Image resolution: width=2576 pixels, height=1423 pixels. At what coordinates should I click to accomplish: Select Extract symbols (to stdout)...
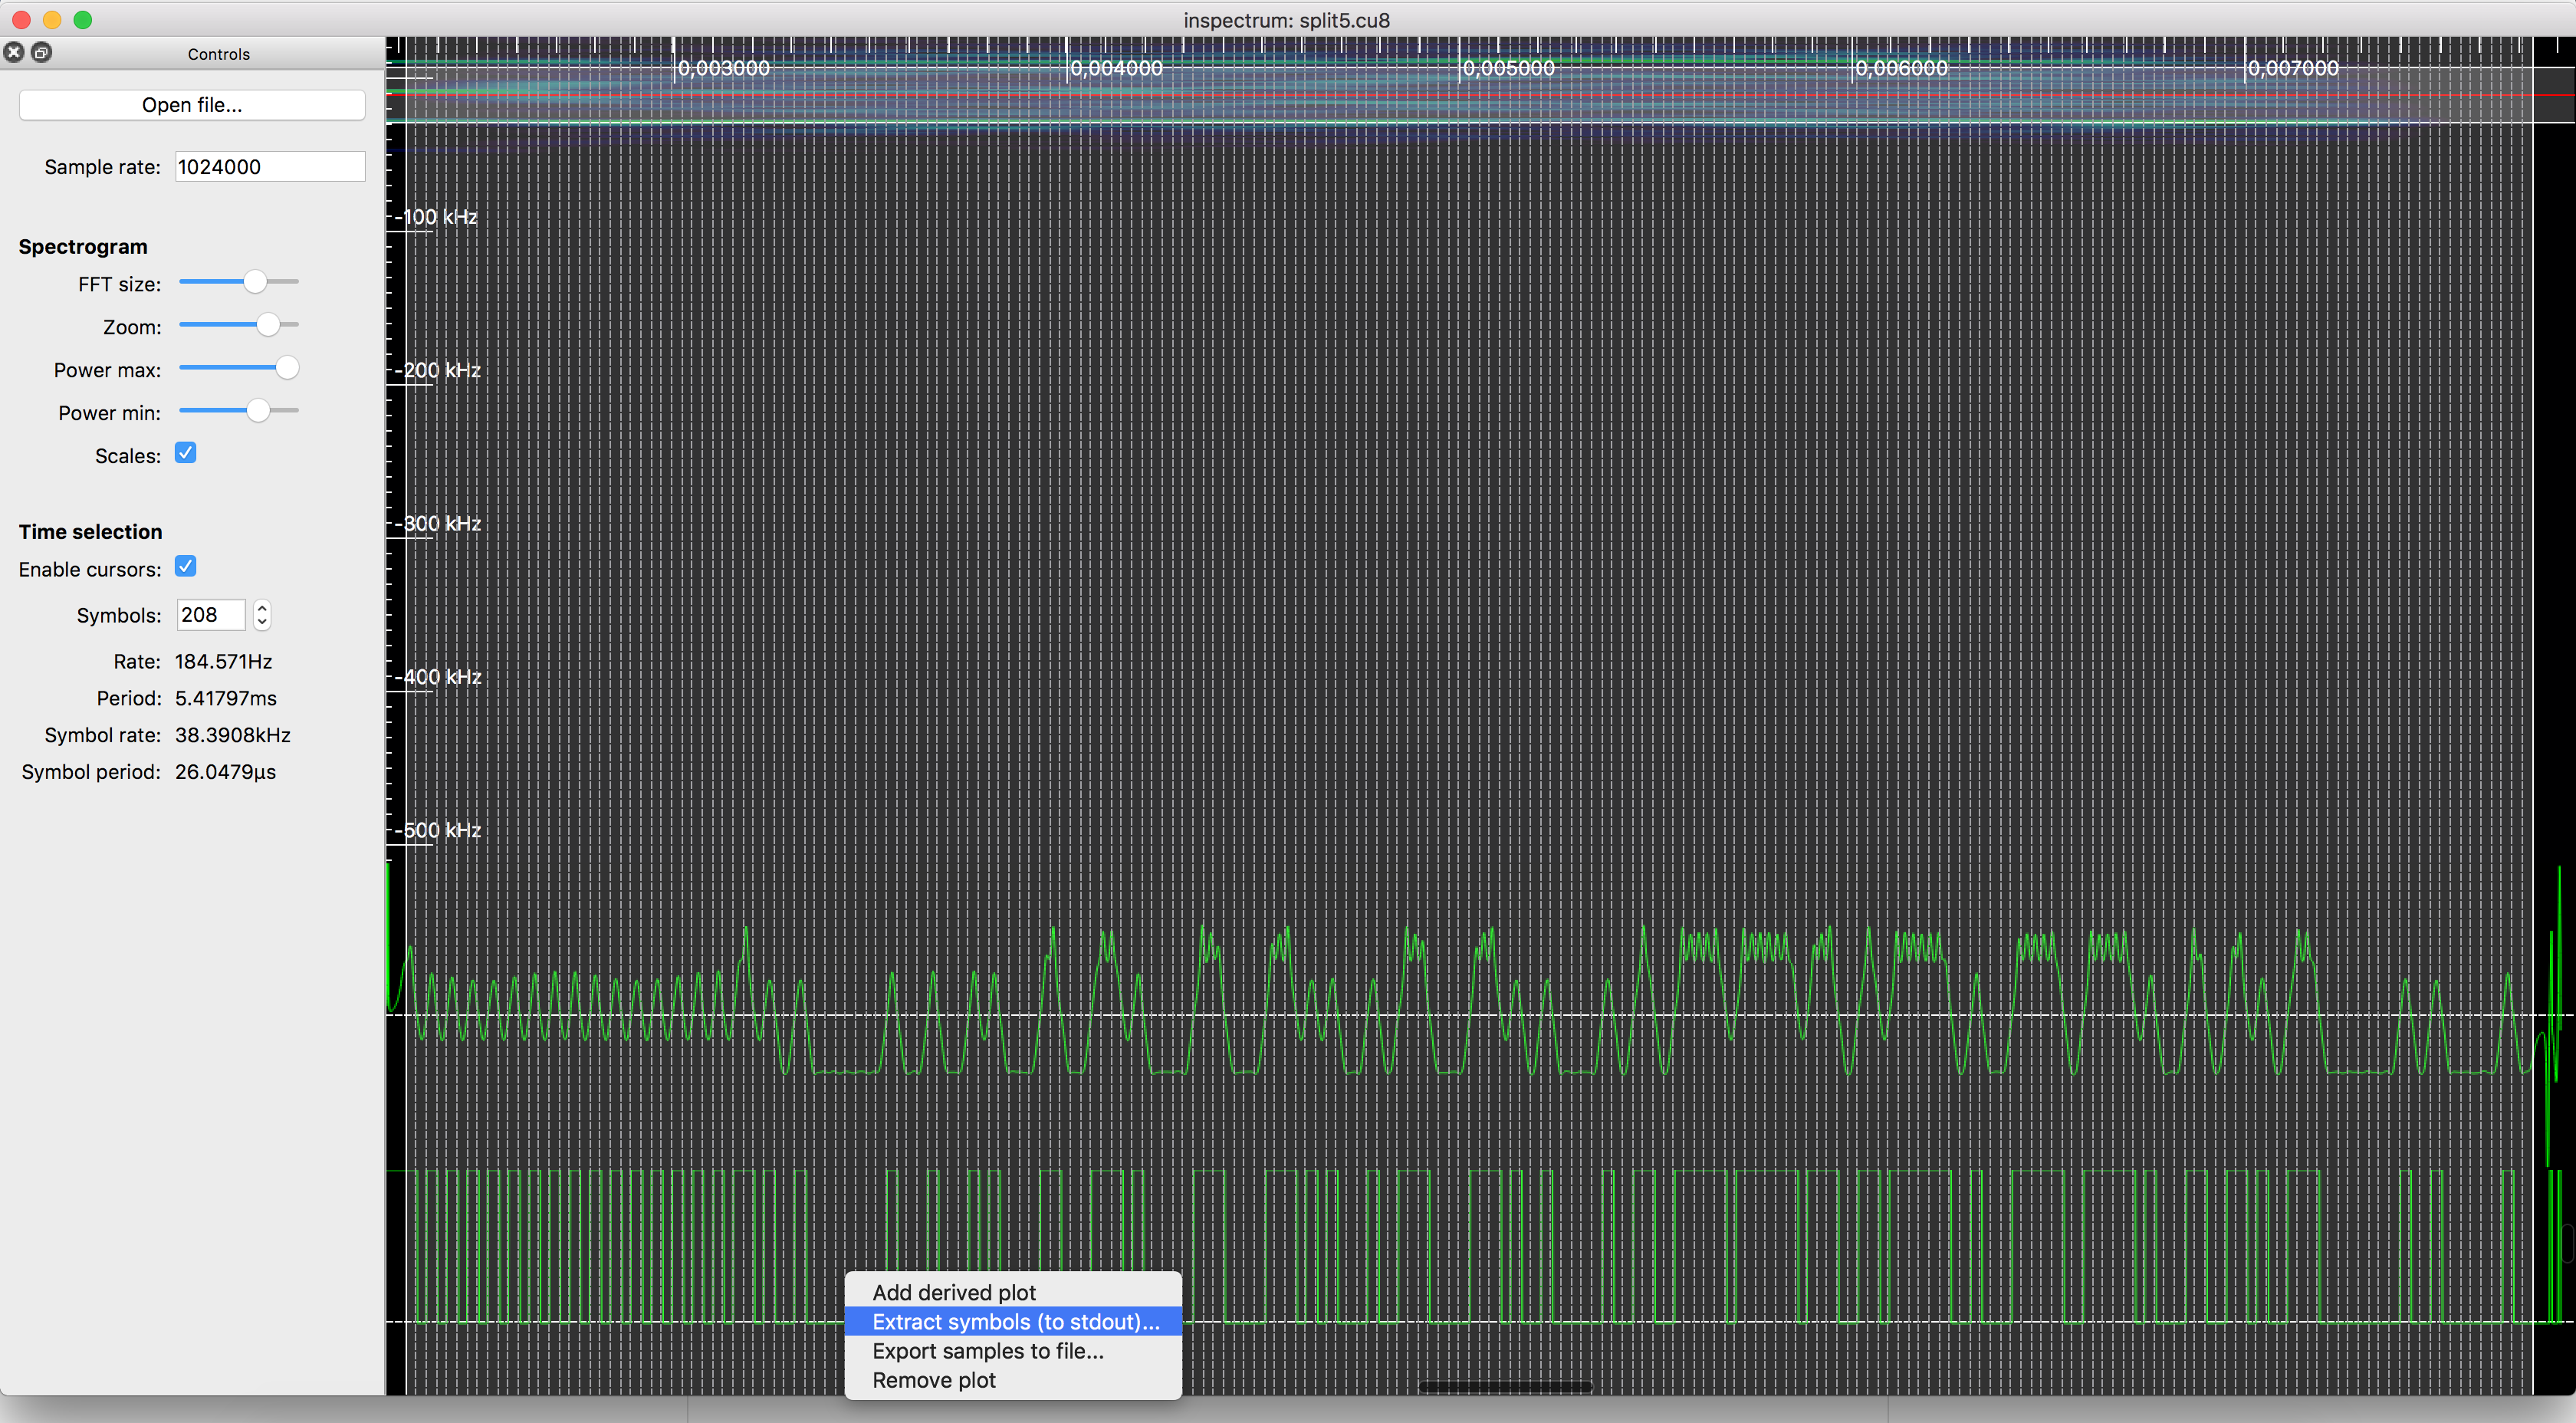coord(1015,1321)
